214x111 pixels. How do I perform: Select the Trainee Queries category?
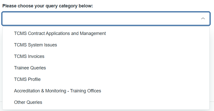tap(30, 68)
